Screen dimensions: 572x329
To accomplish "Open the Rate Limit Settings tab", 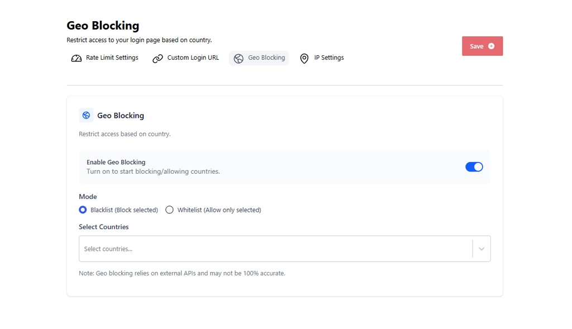I will click(104, 58).
